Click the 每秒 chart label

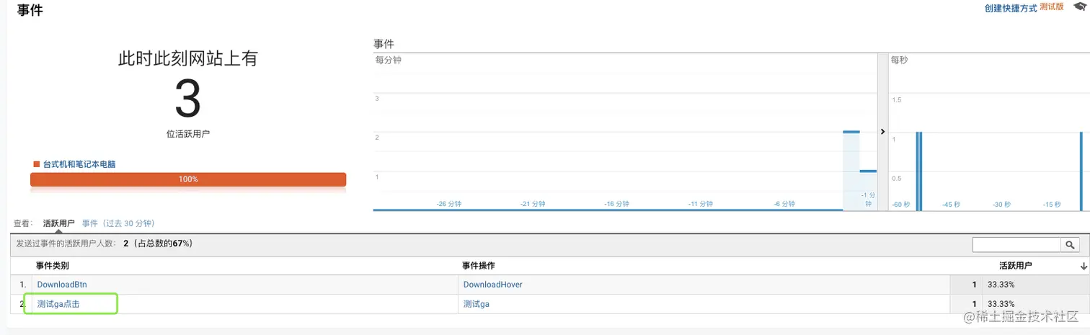click(x=899, y=61)
